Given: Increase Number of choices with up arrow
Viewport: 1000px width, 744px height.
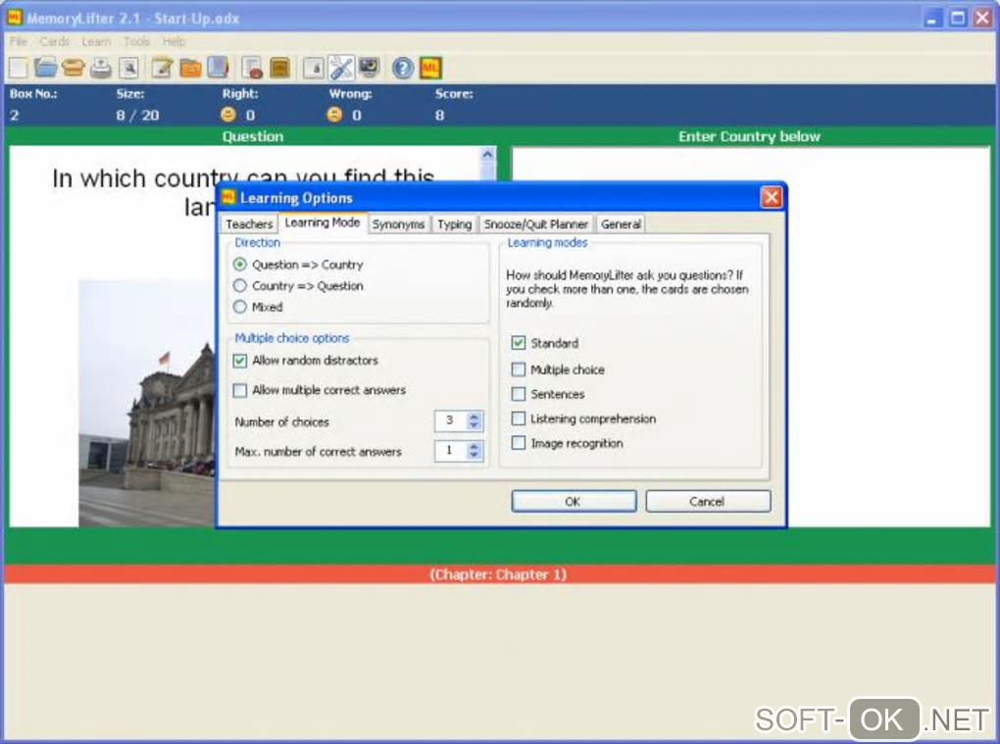Looking at the screenshot, I should coord(474,417).
